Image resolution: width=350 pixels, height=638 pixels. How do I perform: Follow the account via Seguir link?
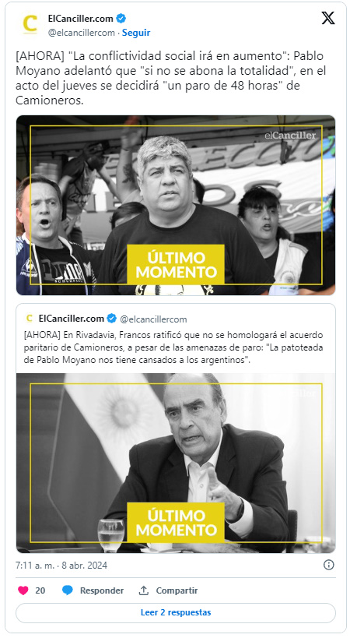coord(136,33)
